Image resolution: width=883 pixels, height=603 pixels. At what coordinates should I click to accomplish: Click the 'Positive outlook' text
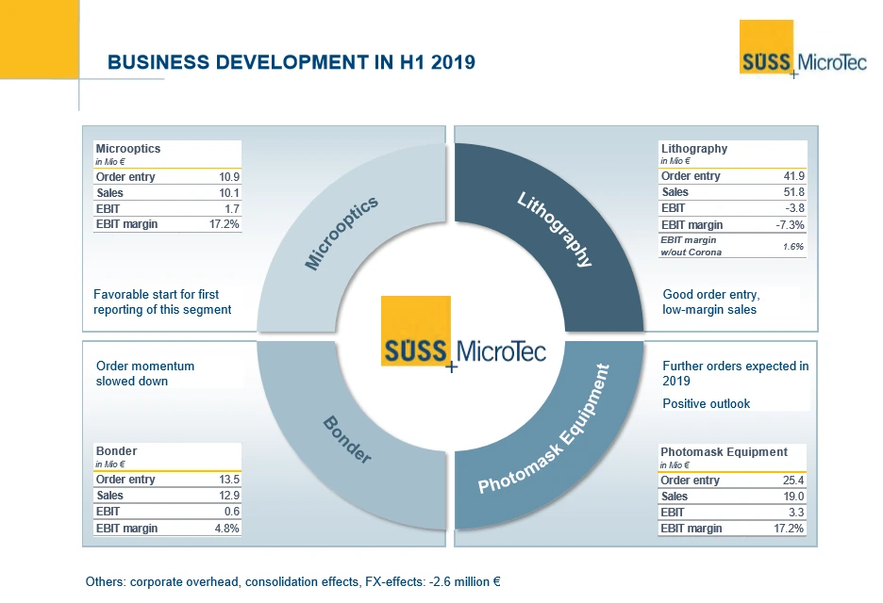(x=706, y=403)
